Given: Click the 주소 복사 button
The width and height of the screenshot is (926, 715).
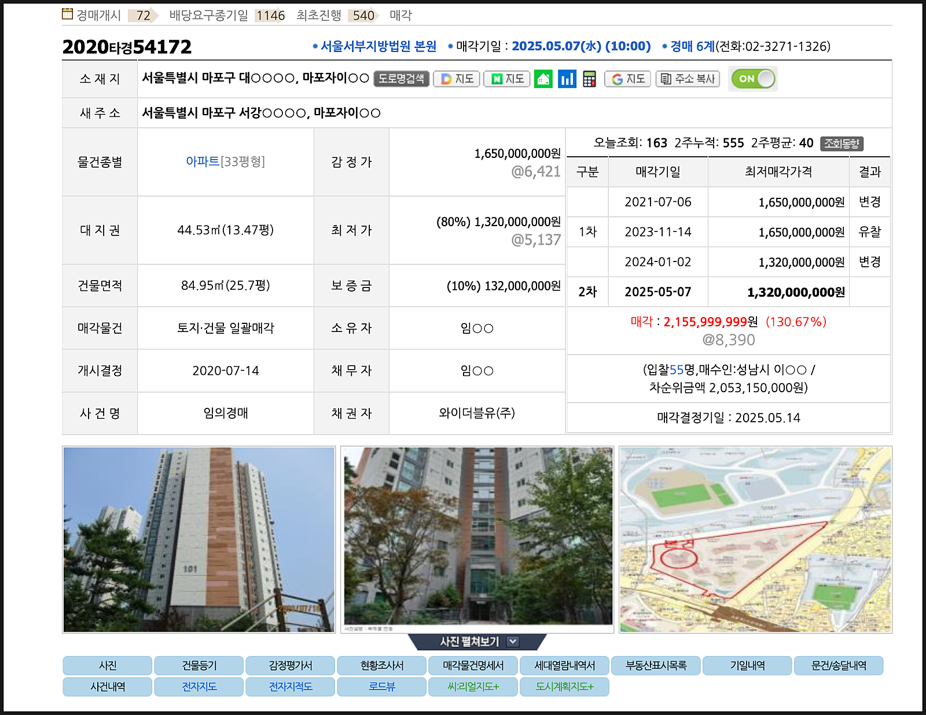Looking at the screenshot, I should (x=688, y=79).
